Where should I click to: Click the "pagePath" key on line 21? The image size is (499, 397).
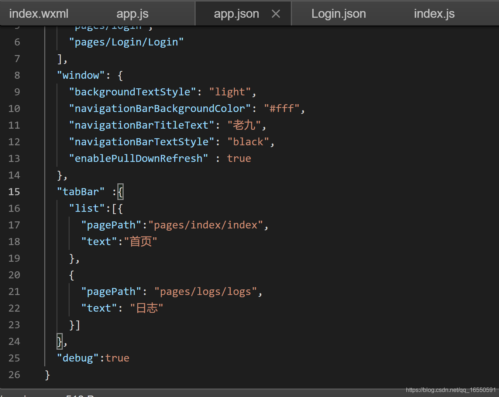coord(111,292)
